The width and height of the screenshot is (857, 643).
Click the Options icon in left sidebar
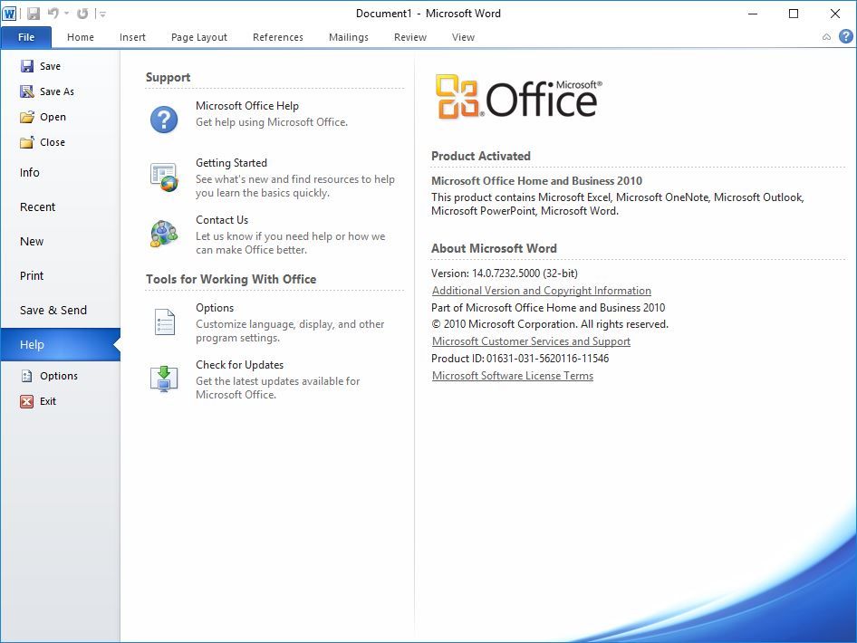click(x=26, y=376)
